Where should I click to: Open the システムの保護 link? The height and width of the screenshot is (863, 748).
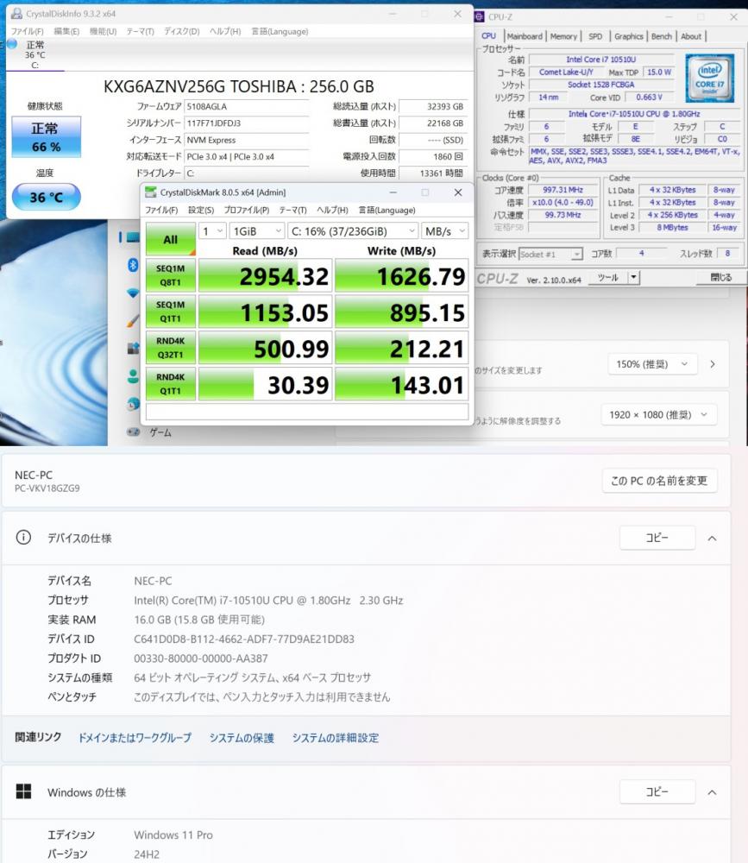(242, 738)
